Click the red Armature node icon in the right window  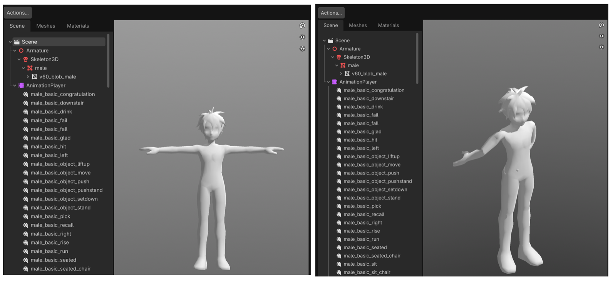335,49
